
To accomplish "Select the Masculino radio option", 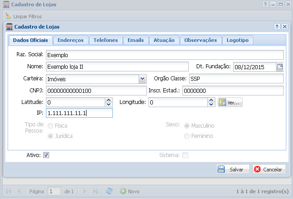I will [x=187, y=126].
